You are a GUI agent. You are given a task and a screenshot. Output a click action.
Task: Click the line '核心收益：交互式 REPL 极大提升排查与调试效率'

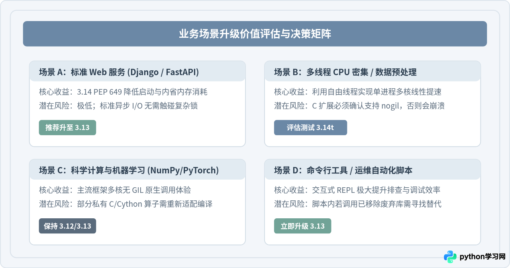[357, 190]
